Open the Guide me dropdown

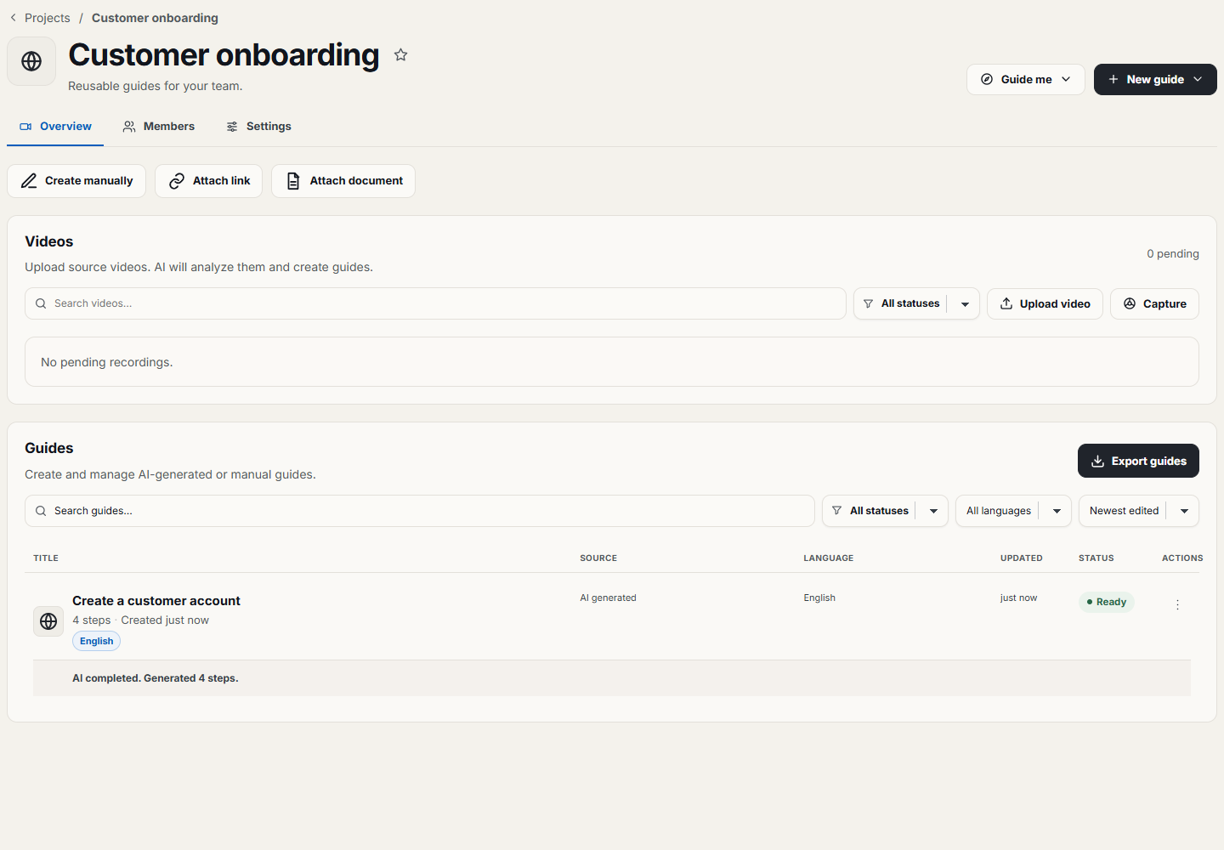coord(1026,79)
